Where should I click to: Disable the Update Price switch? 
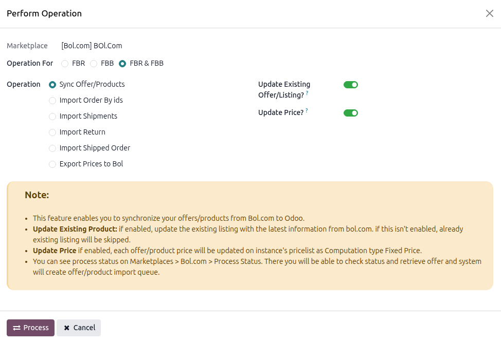(350, 113)
